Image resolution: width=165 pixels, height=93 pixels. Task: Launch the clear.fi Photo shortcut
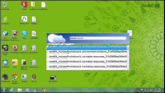(15, 49)
